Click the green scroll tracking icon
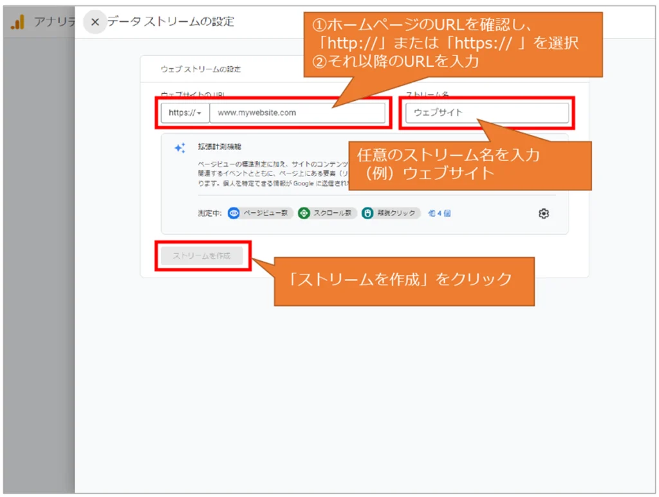The width and height of the screenshot is (659, 497). (x=304, y=213)
